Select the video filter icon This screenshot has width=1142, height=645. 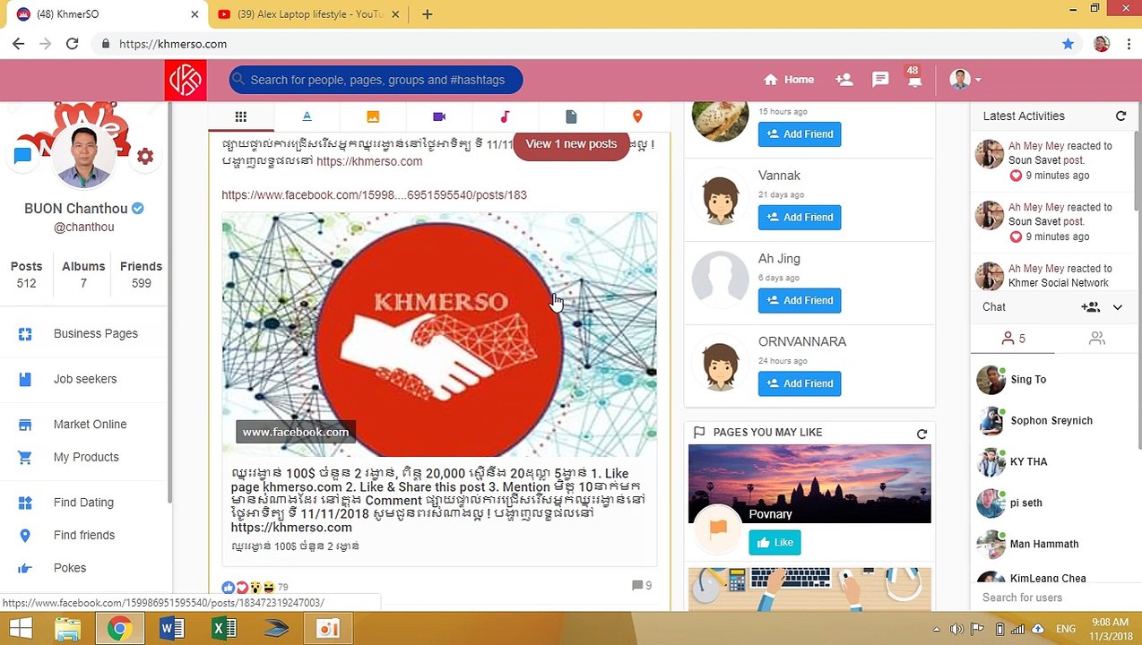[439, 116]
